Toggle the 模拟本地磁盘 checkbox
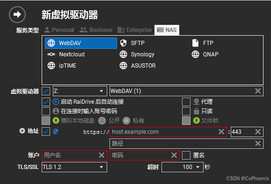This screenshot has height=184, width=271. (x=46, y=121)
